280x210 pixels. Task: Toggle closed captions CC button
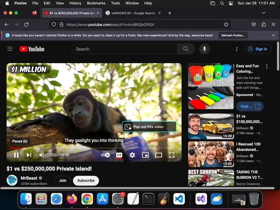[x=119, y=155]
